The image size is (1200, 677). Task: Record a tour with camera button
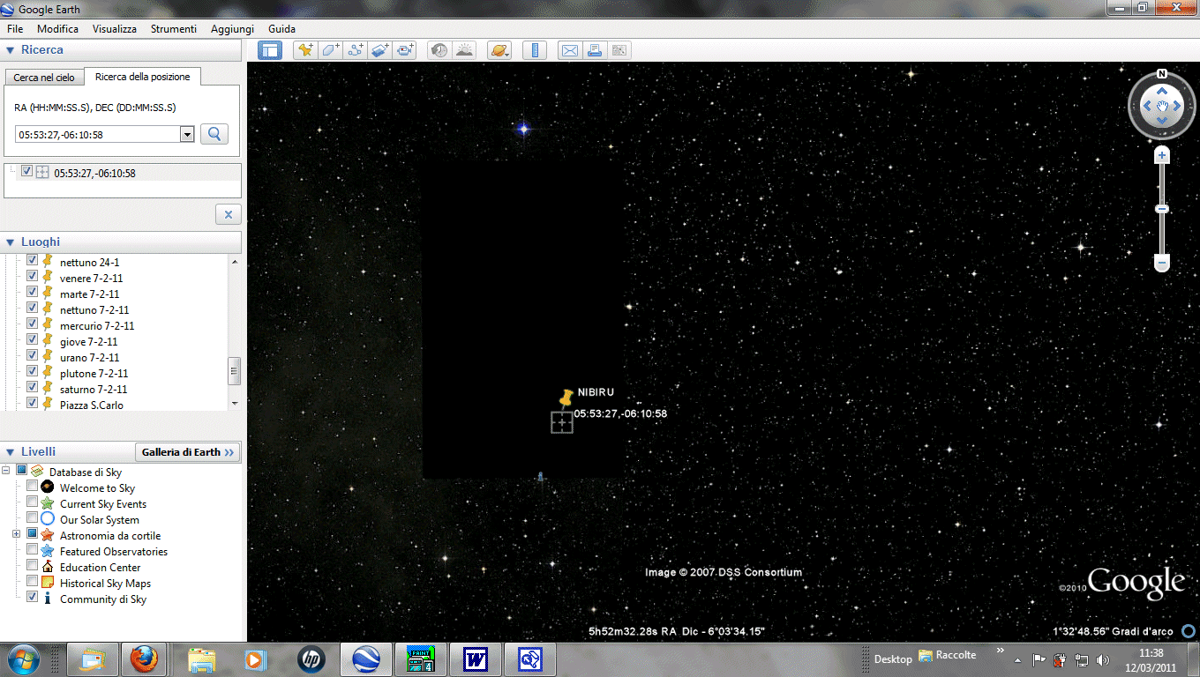[x=405, y=50]
